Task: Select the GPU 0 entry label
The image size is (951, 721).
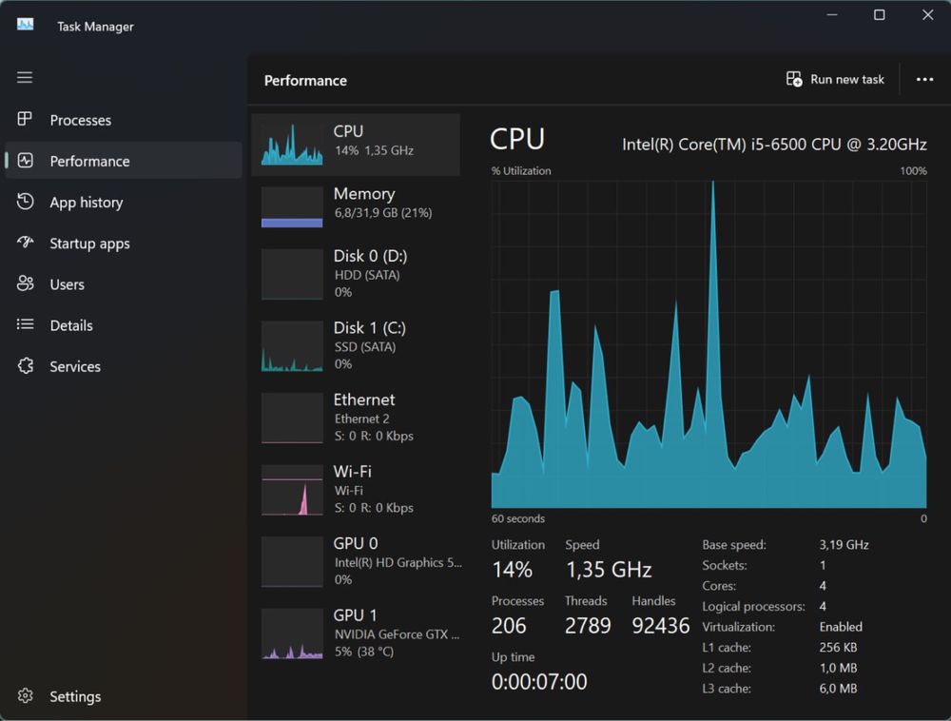Action: tap(356, 543)
